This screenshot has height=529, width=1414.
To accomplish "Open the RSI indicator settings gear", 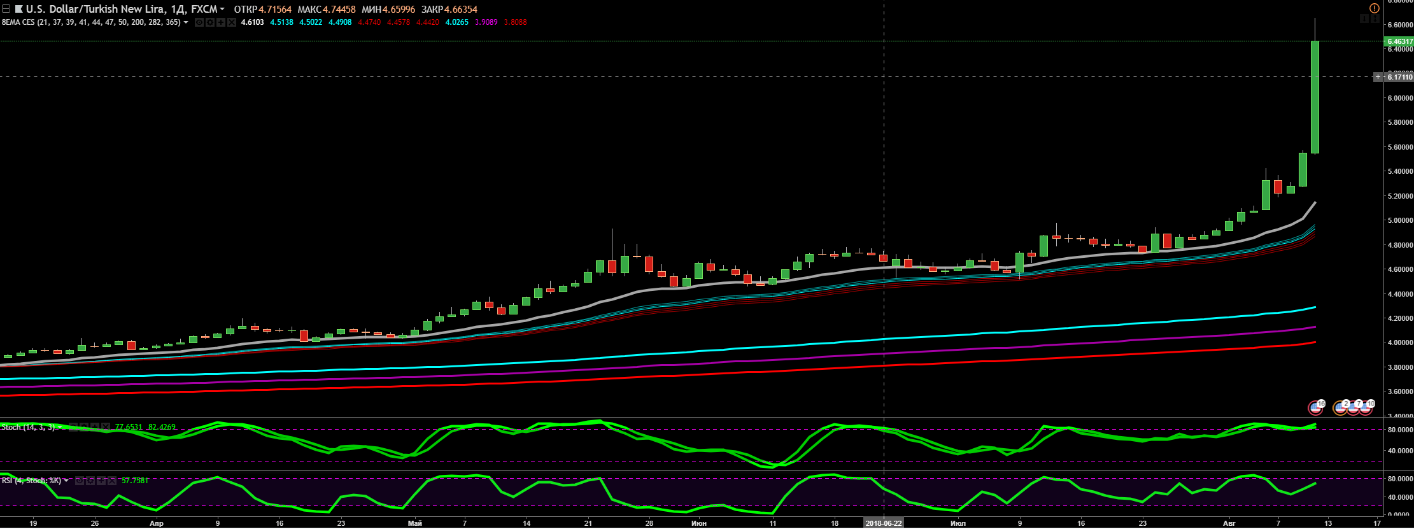I will tap(90, 481).
